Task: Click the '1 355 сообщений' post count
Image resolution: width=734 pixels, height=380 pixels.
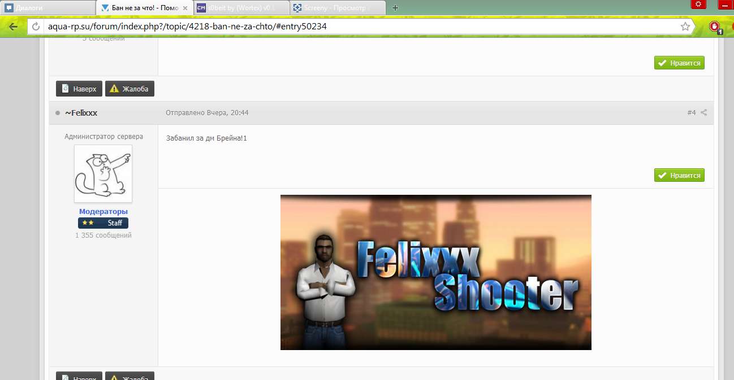Action: point(103,235)
